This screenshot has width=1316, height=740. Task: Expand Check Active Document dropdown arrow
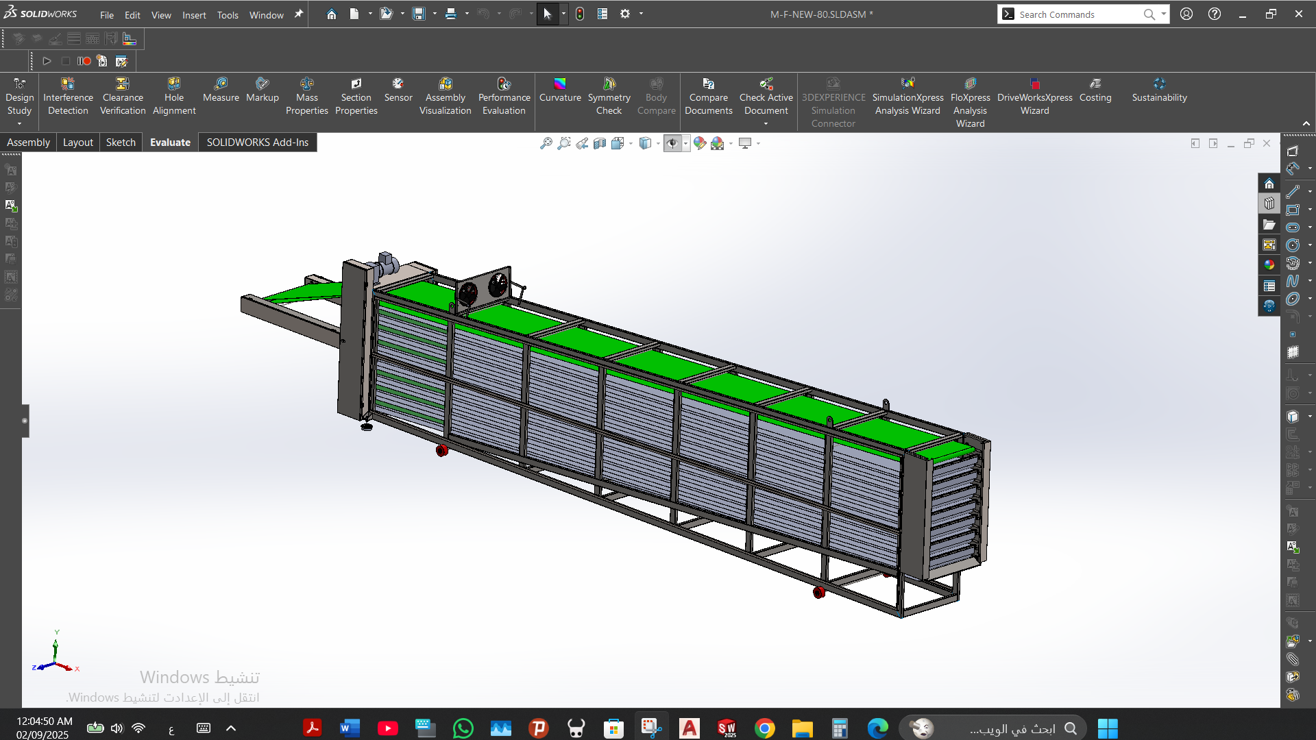pos(766,124)
